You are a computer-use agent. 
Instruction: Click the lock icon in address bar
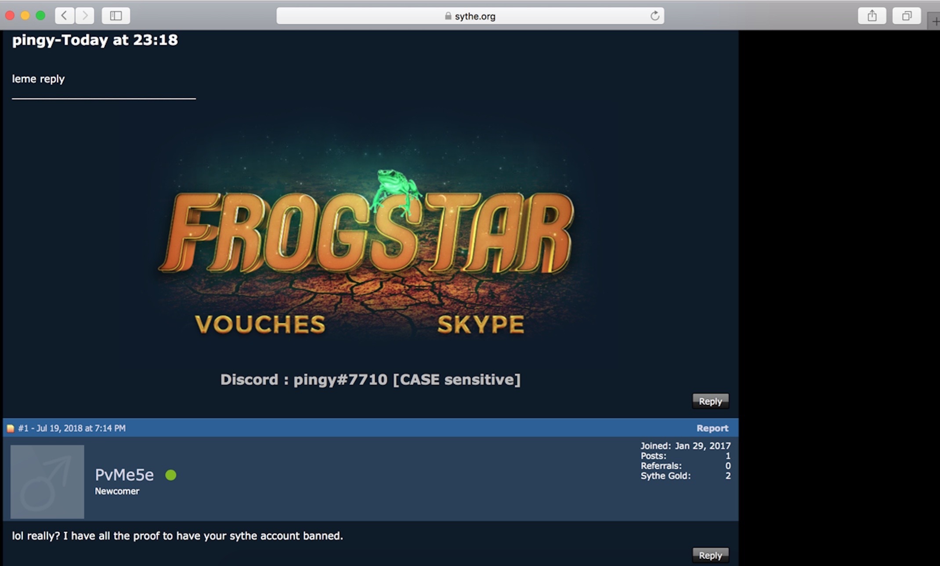tap(448, 16)
